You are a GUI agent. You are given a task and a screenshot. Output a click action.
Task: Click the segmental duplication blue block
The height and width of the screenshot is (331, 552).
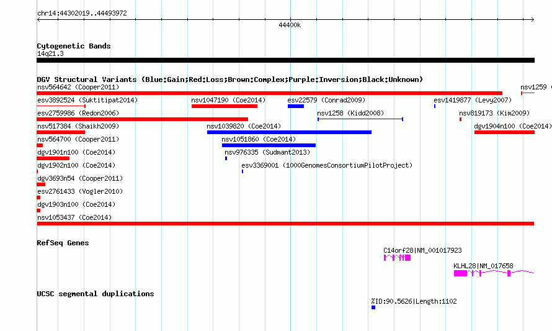(373, 307)
